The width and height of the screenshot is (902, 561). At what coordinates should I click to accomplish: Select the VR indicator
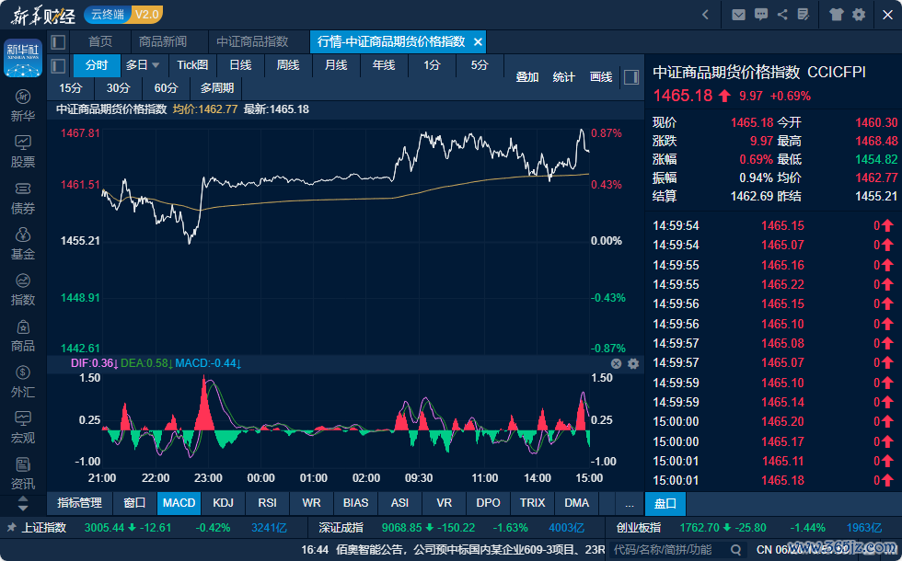pos(444,503)
